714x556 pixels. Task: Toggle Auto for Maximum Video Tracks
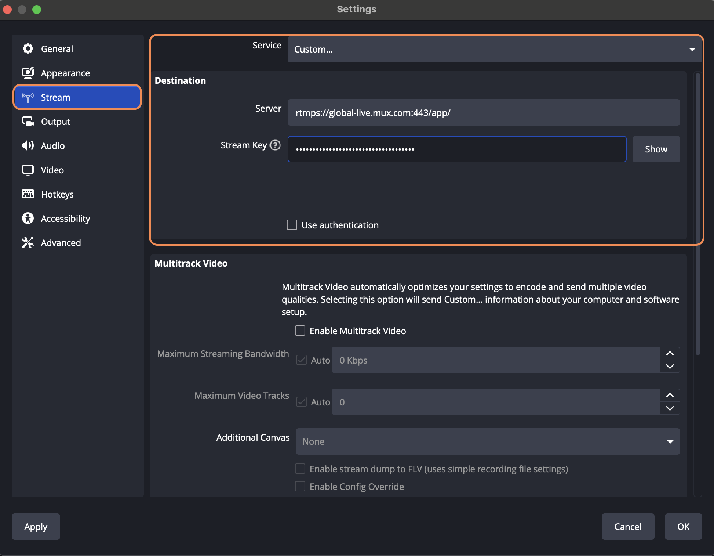click(x=302, y=402)
